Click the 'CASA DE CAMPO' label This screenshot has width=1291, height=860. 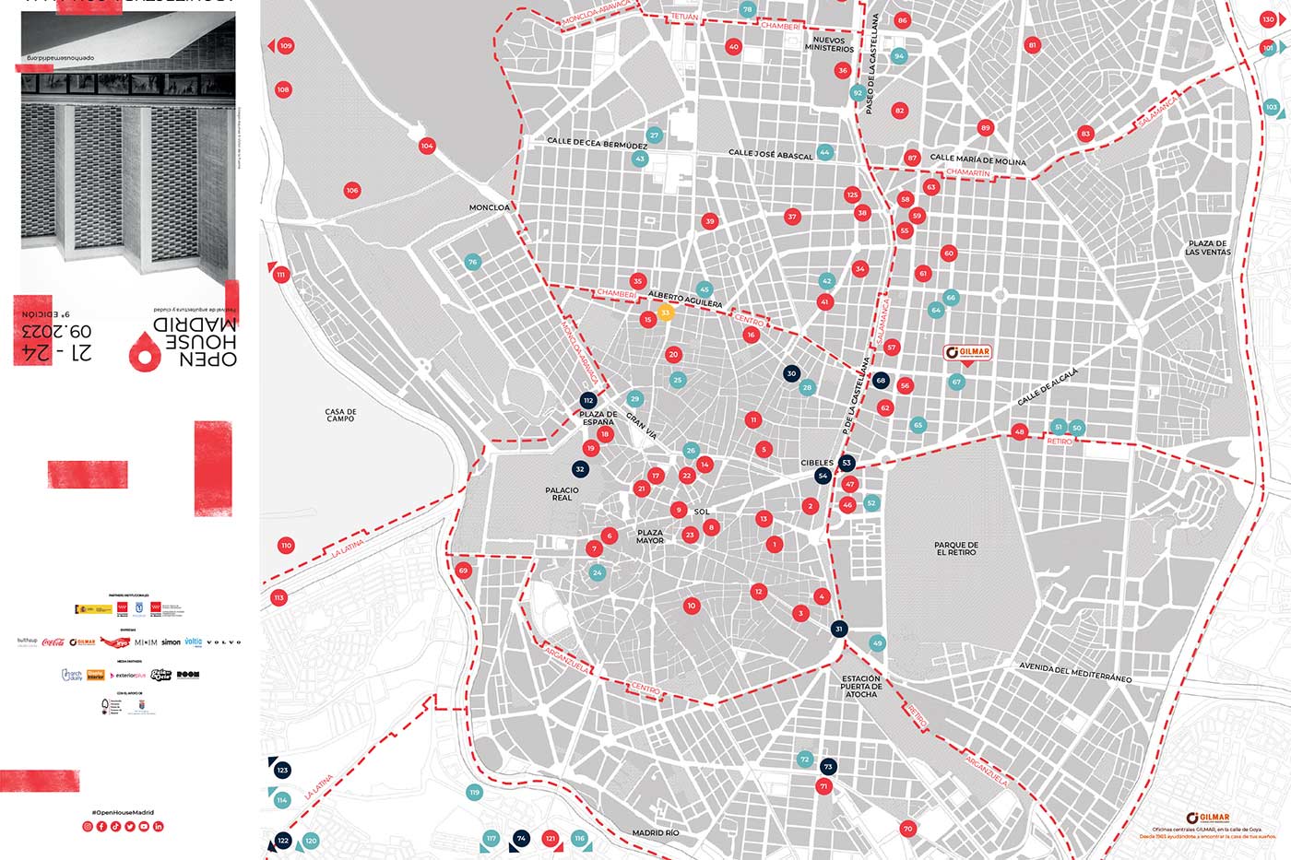340,416
